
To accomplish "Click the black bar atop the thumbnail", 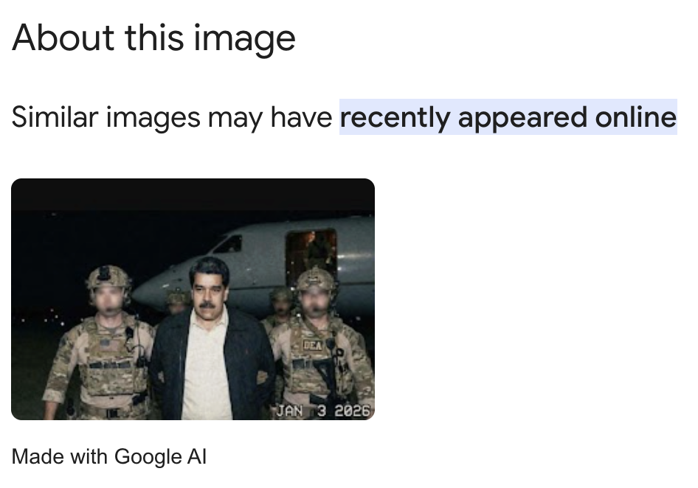I will [x=193, y=195].
